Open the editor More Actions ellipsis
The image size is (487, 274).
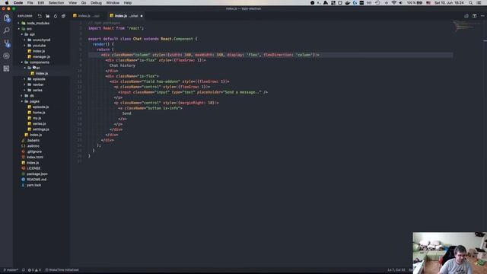(482, 16)
